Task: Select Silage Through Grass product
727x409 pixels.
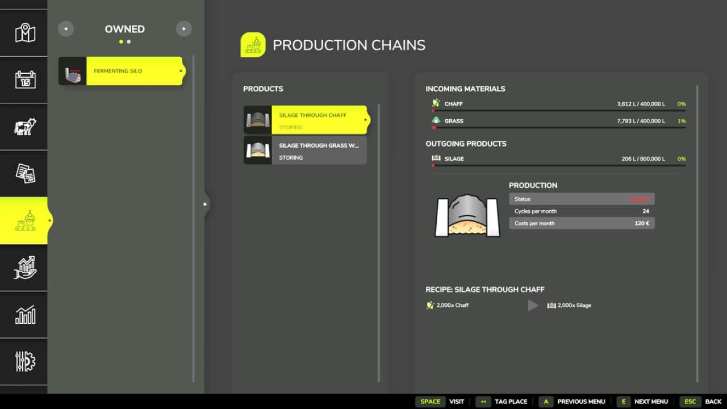Action: pos(306,151)
